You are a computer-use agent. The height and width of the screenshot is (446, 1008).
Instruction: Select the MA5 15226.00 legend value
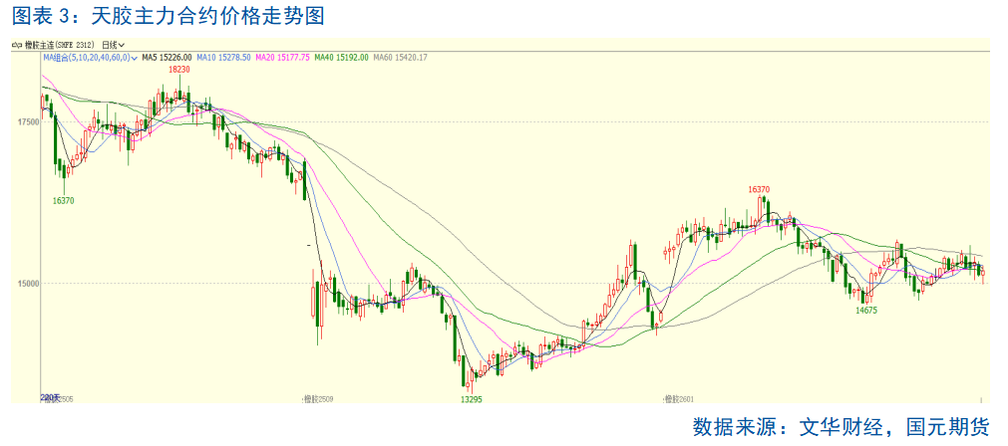[168, 57]
